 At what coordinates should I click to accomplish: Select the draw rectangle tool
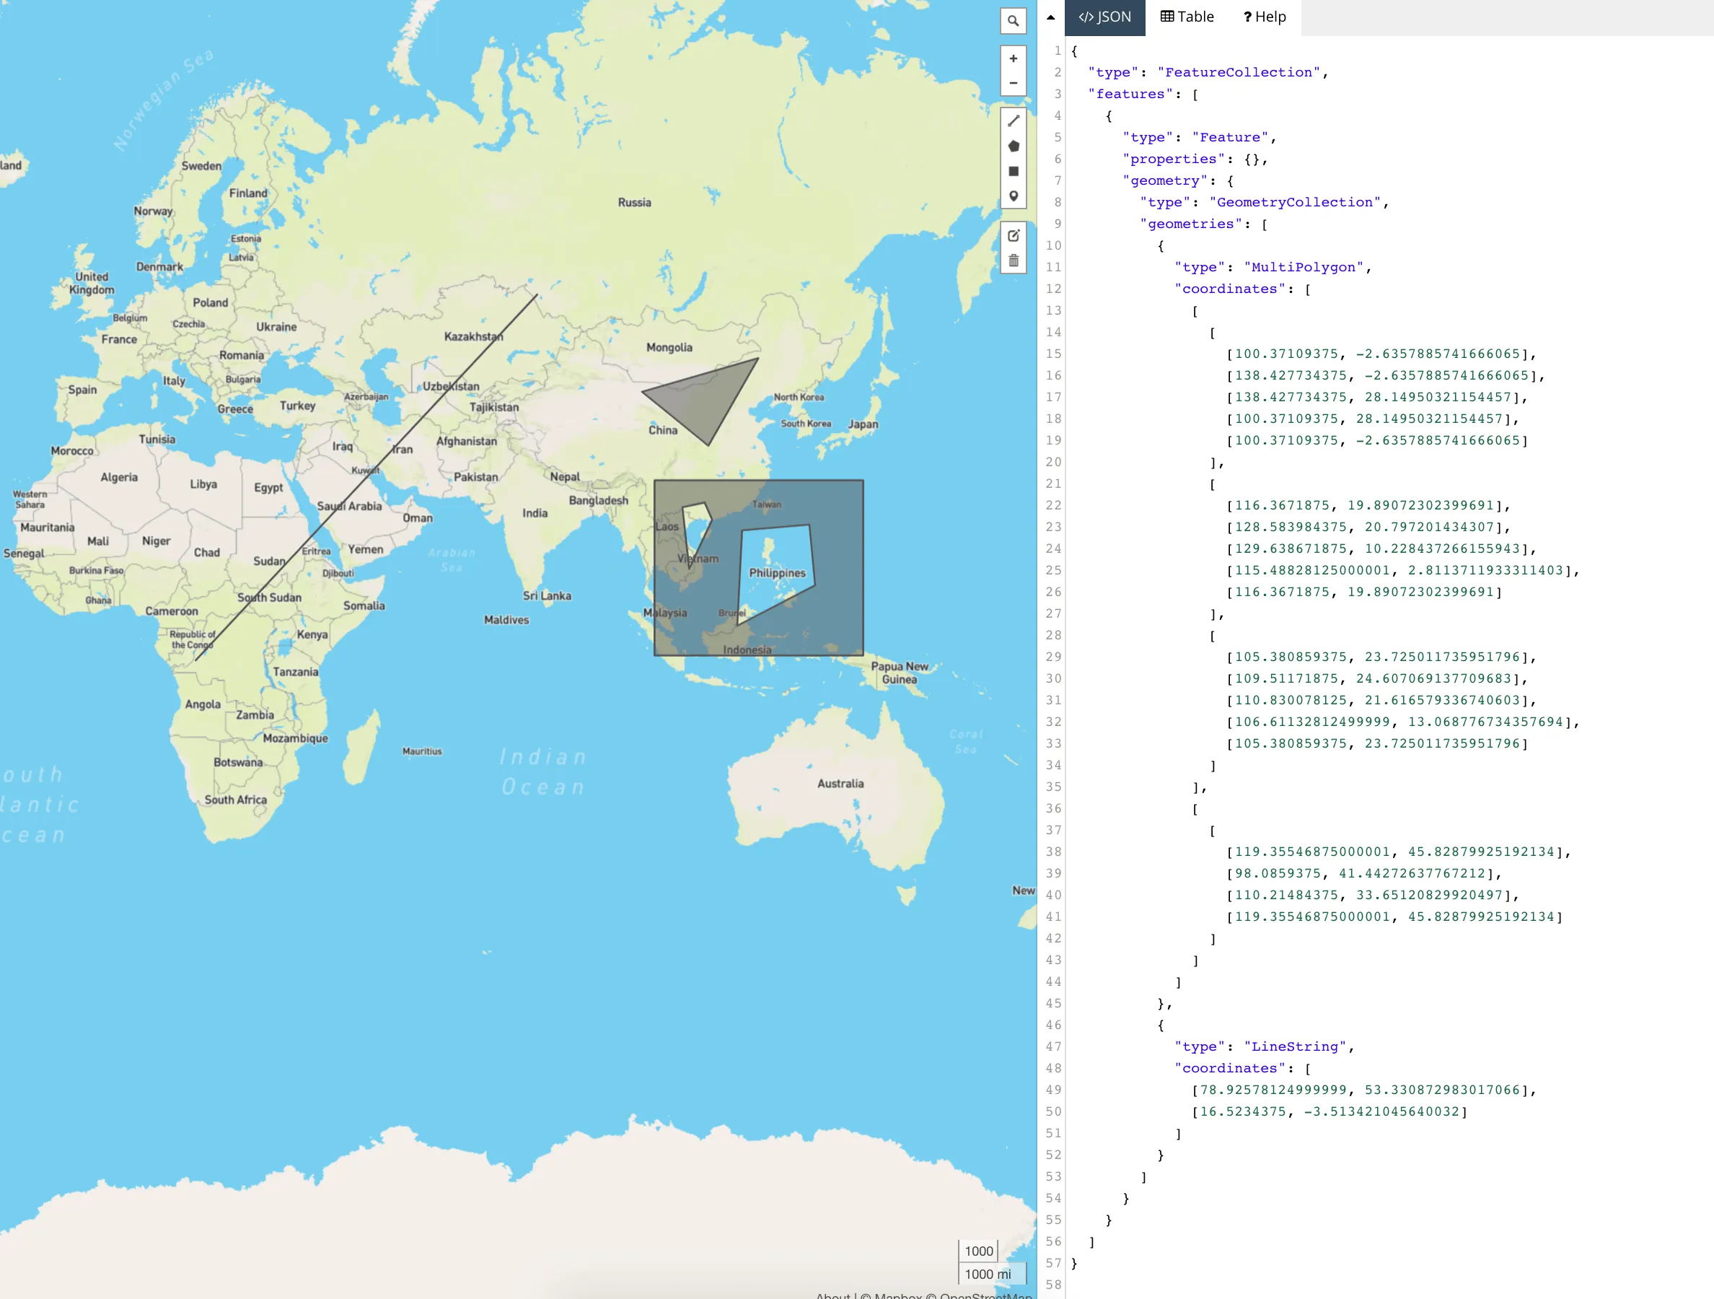(x=1013, y=171)
